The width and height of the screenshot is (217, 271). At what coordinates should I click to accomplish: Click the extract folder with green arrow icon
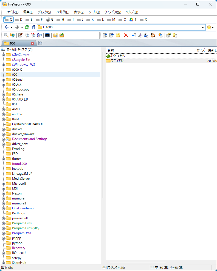coord(62,35)
